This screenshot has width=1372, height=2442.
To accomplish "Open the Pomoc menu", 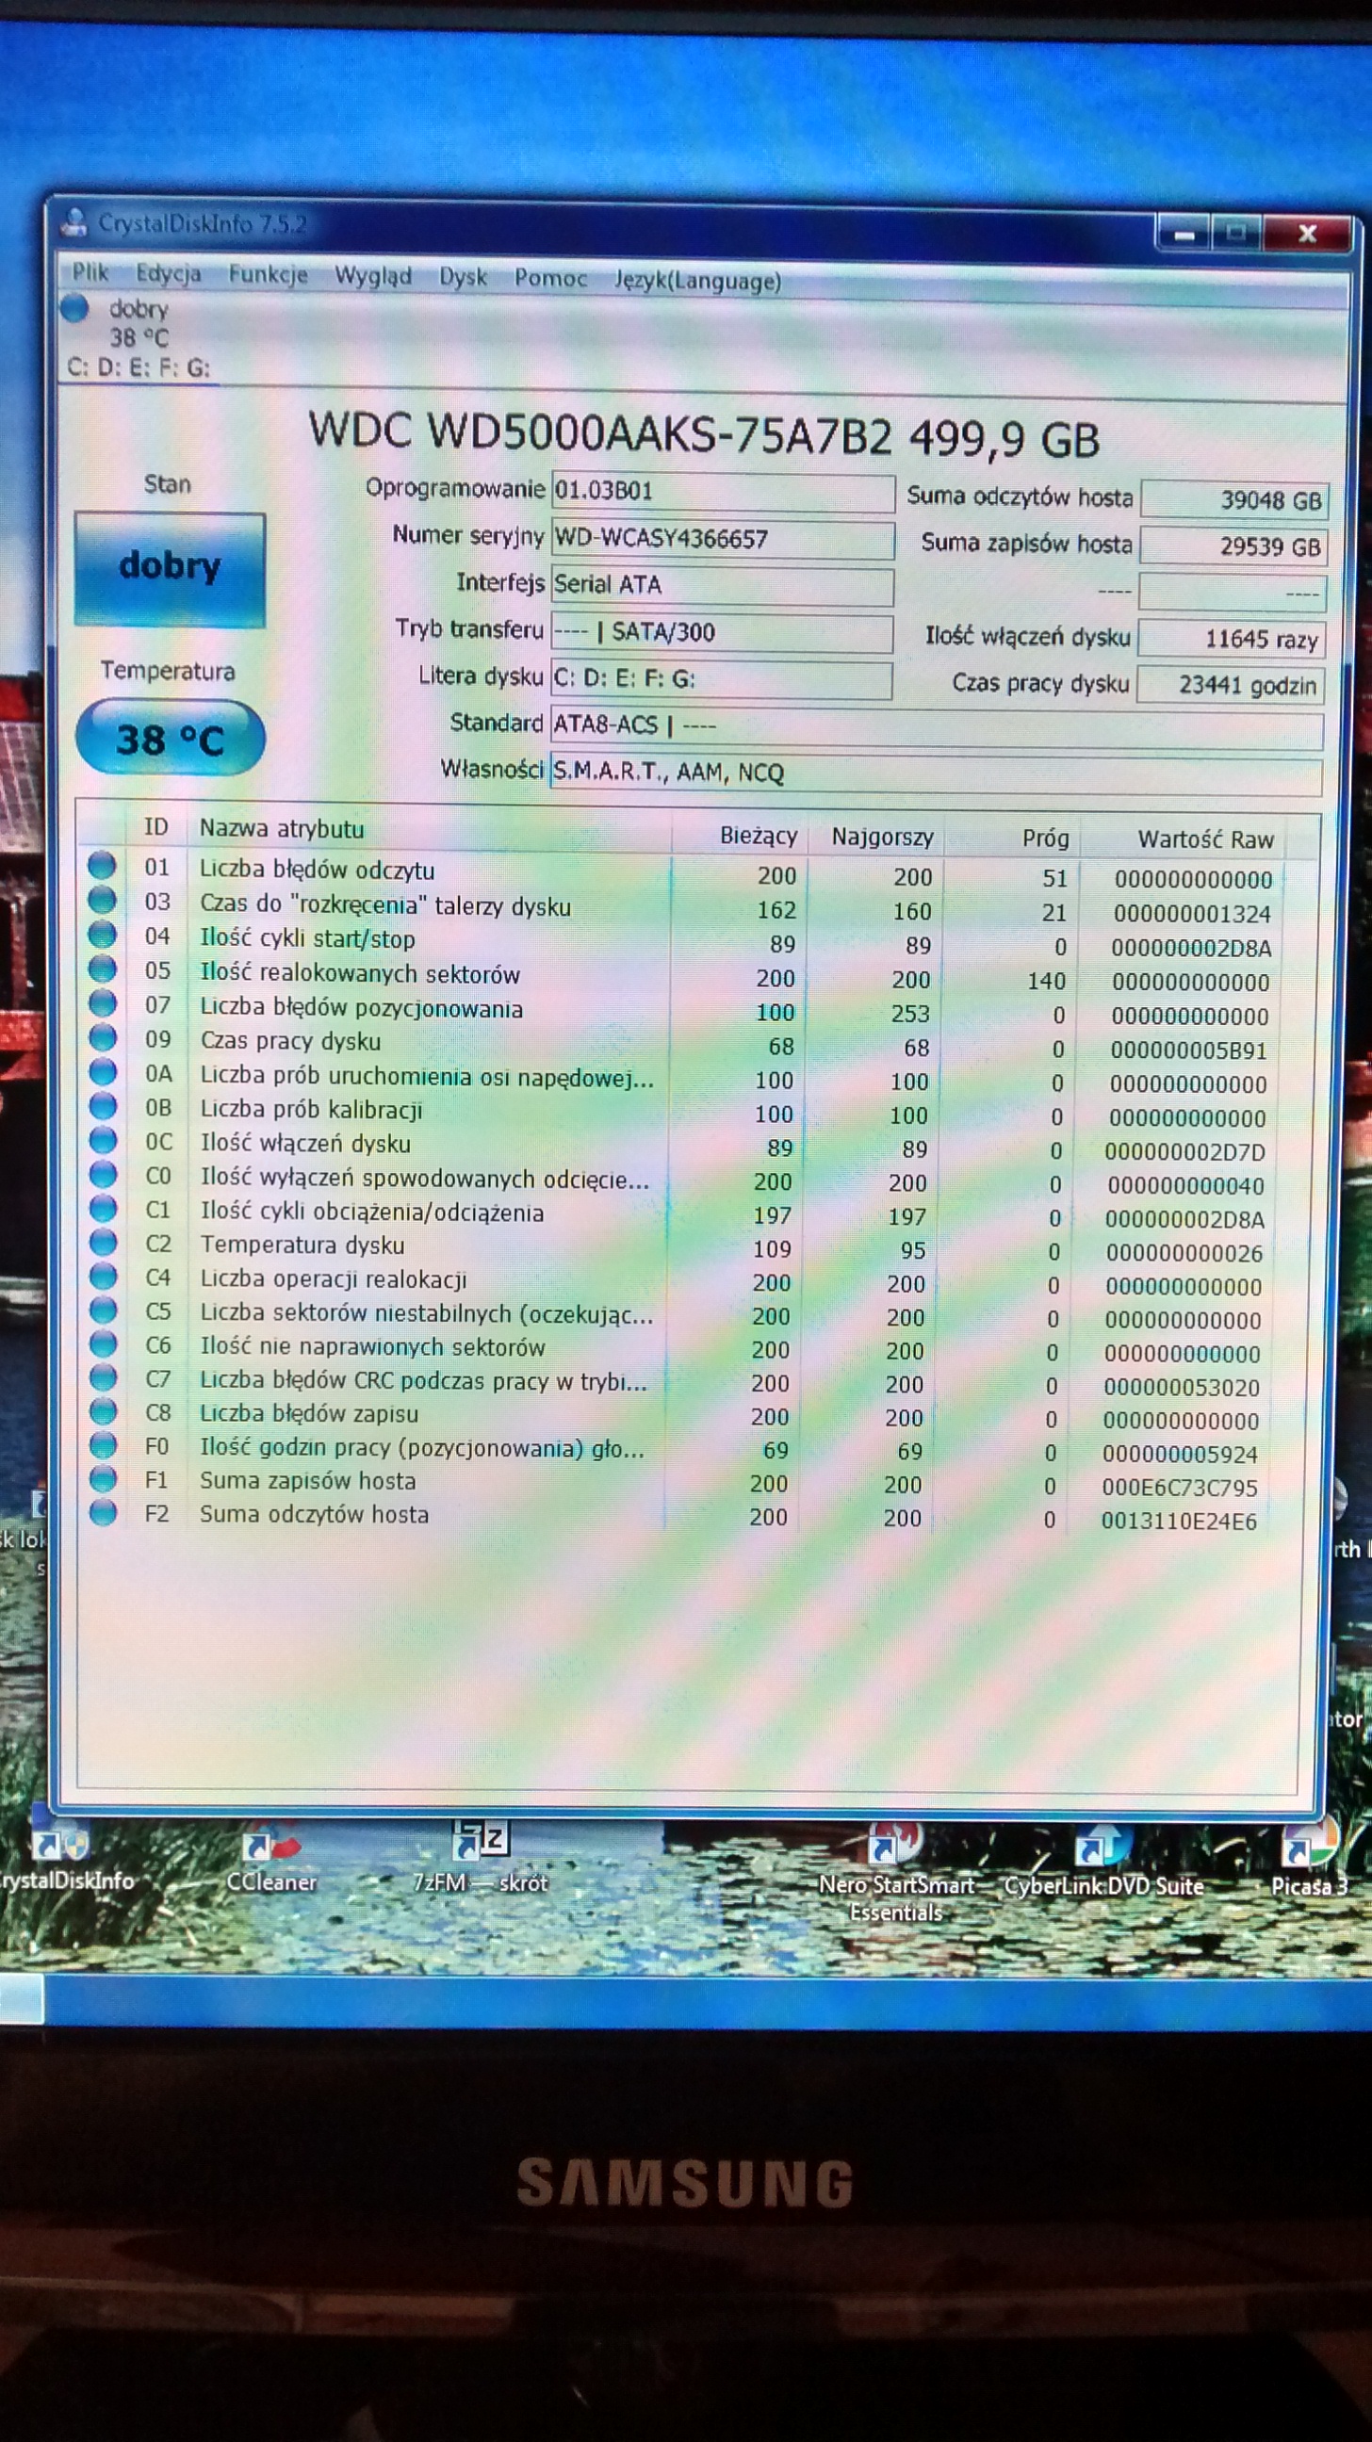I will (x=550, y=278).
